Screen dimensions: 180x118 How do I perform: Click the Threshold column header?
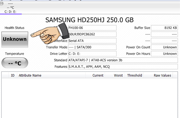pyautogui.click(x=134, y=75)
